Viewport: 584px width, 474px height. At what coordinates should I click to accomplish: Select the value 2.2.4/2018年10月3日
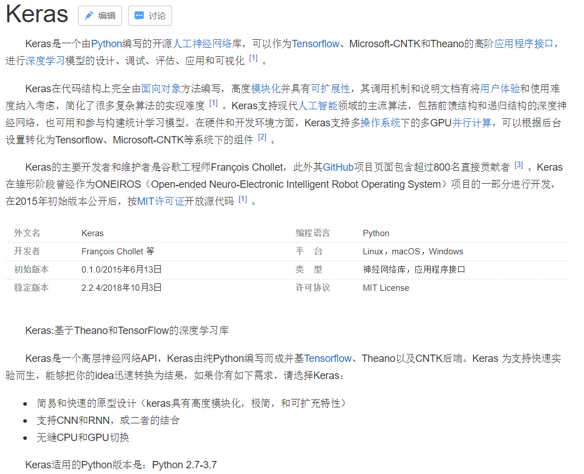121,287
